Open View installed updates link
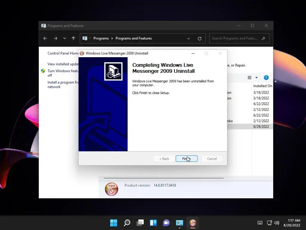Viewport: 306px width, 230px height. (63, 64)
